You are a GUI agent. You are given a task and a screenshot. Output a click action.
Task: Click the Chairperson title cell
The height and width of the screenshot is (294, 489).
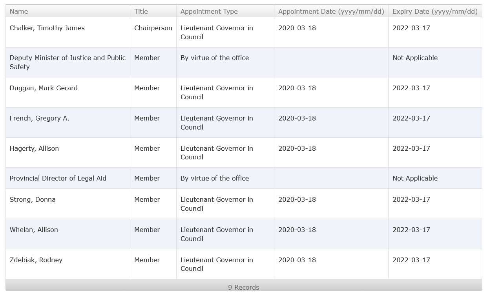(153, 28)
